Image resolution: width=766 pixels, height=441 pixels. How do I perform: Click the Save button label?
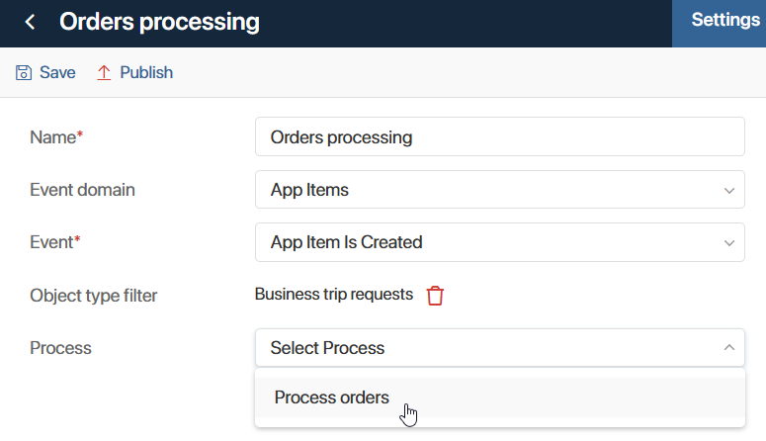tap(57, 72)
